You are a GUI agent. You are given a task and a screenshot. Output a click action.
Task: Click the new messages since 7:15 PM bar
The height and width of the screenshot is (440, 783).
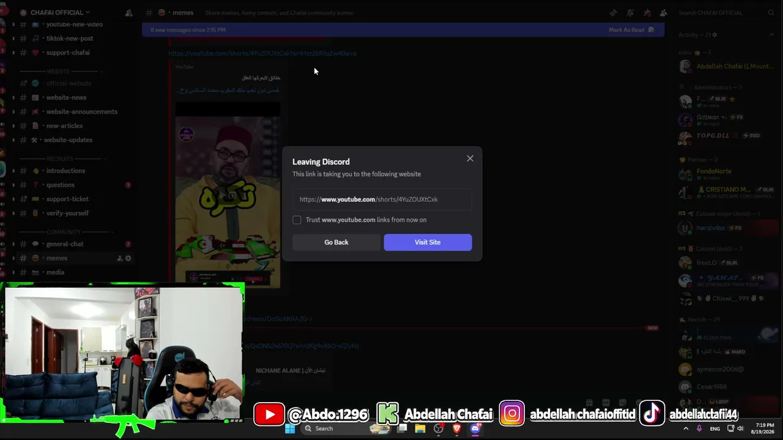click(403, 30)
